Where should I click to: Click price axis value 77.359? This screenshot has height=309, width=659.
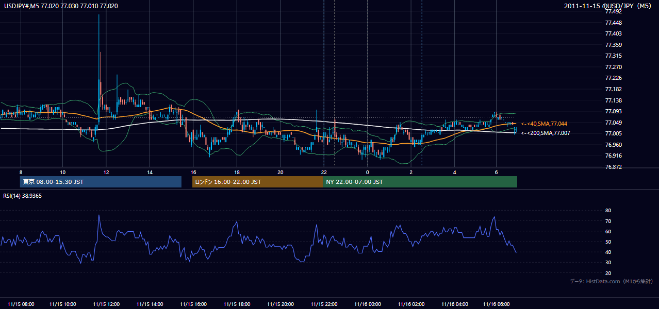614,45
